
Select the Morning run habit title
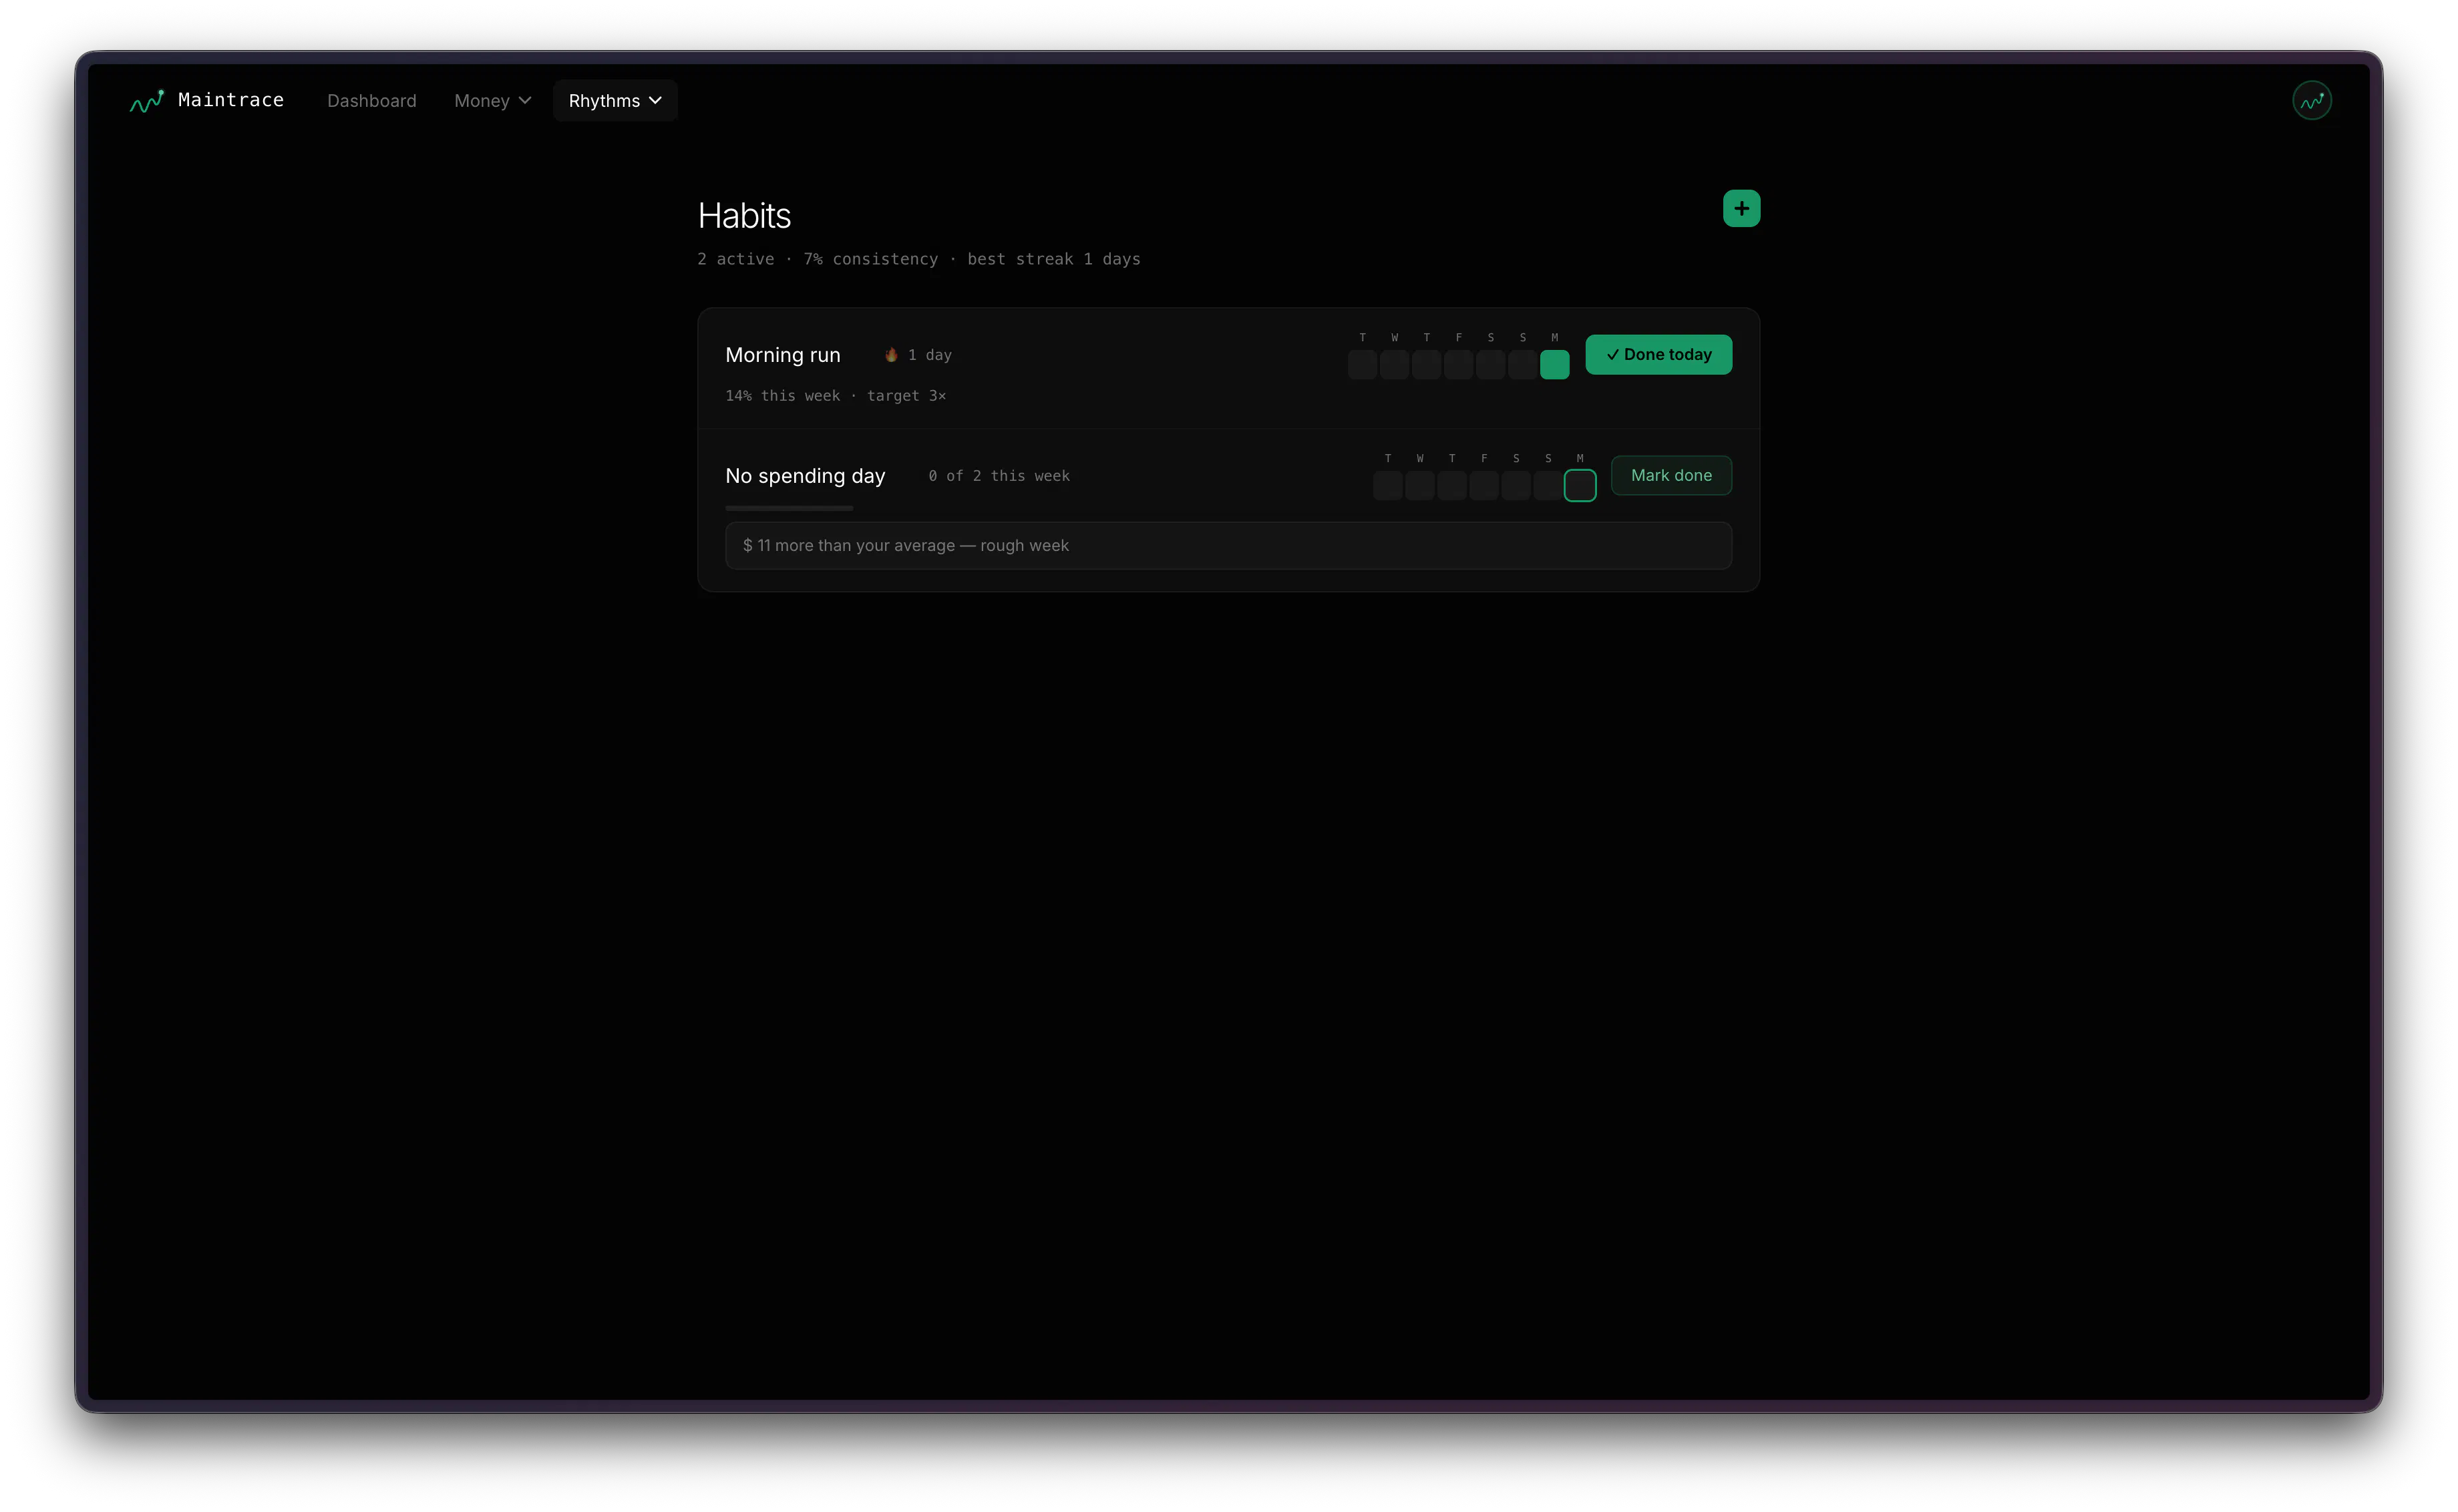tap(783, 355)
